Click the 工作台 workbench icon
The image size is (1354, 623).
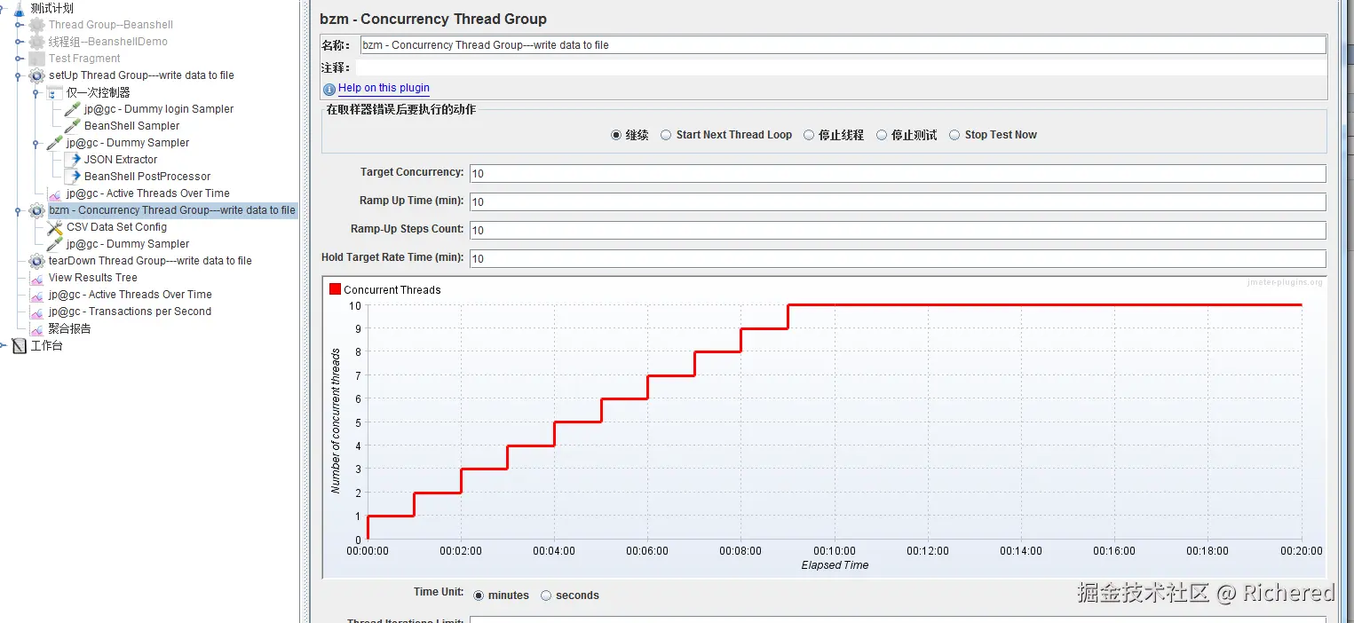click(20, 346)
